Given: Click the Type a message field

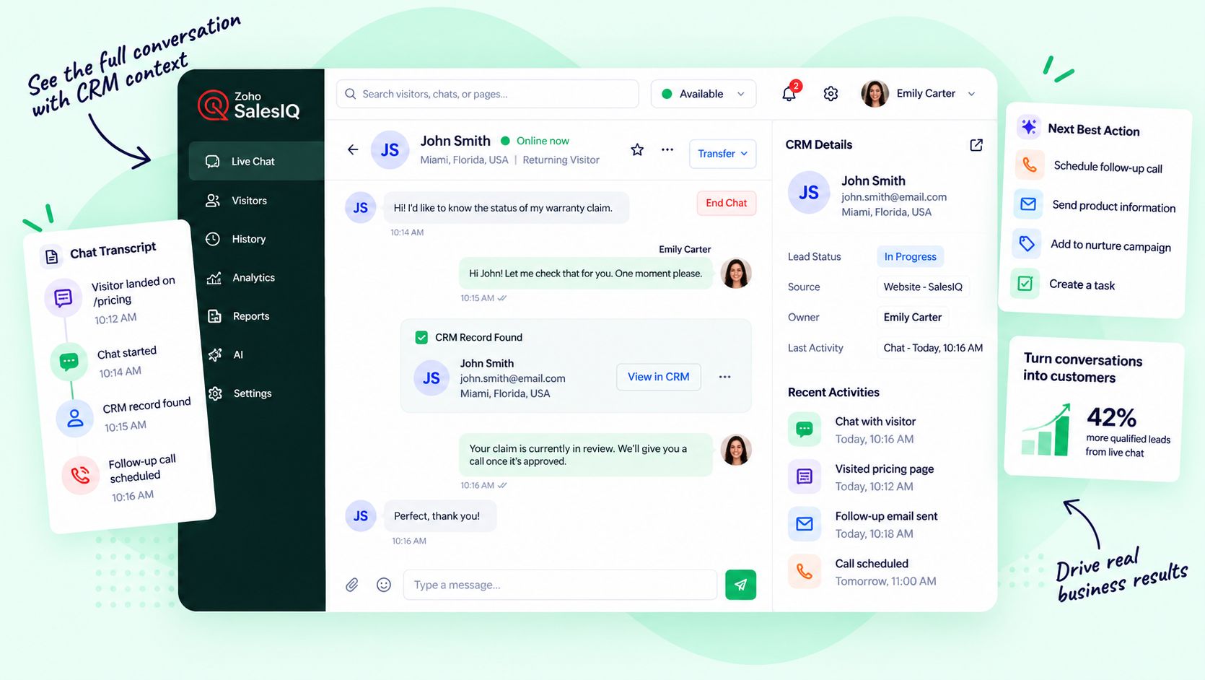Looking at the screenshot, I should pyautogui.click(x=560, y=585).
